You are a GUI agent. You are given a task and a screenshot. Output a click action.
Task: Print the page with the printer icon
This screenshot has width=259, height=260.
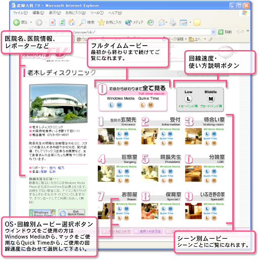(x=173, y=22)
